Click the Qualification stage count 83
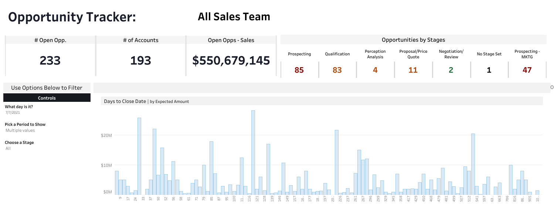The width and height of the screenshot is (554, 221). click(337, 70)
